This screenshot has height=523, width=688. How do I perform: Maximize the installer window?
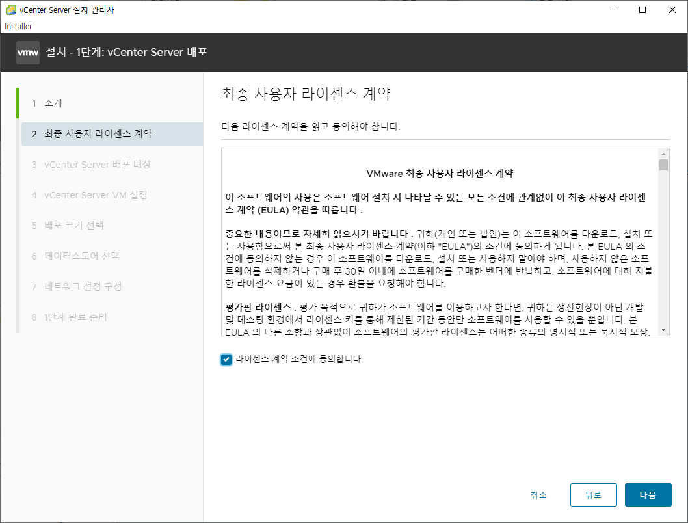[642, 10]
